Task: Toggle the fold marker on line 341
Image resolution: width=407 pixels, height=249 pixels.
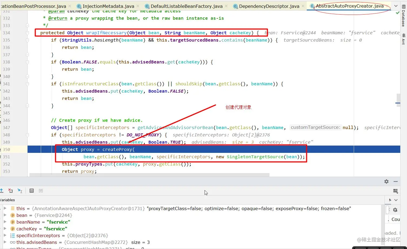Action: tap(27, 84)
